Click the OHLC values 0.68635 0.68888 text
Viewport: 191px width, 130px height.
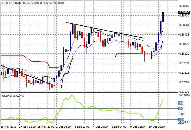(33, 3)
